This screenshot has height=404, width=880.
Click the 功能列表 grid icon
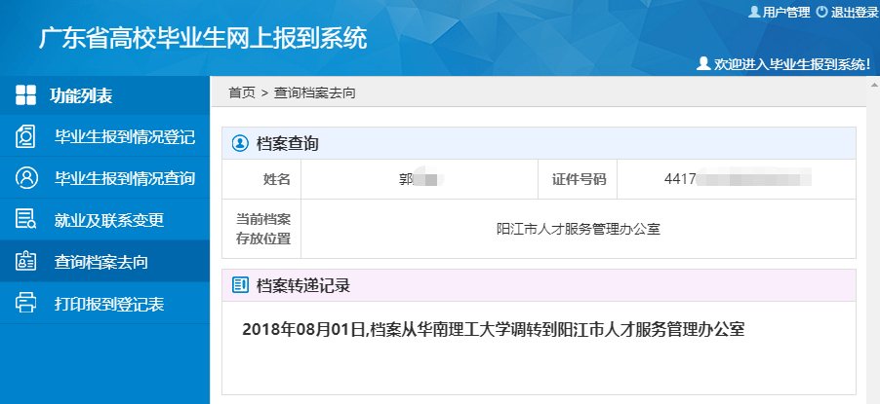[x=26, y=95]
